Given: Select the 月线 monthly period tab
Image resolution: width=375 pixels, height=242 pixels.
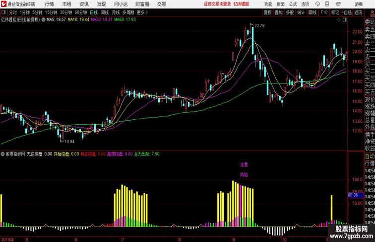Looking at the screenshot, I should point(116,12).
